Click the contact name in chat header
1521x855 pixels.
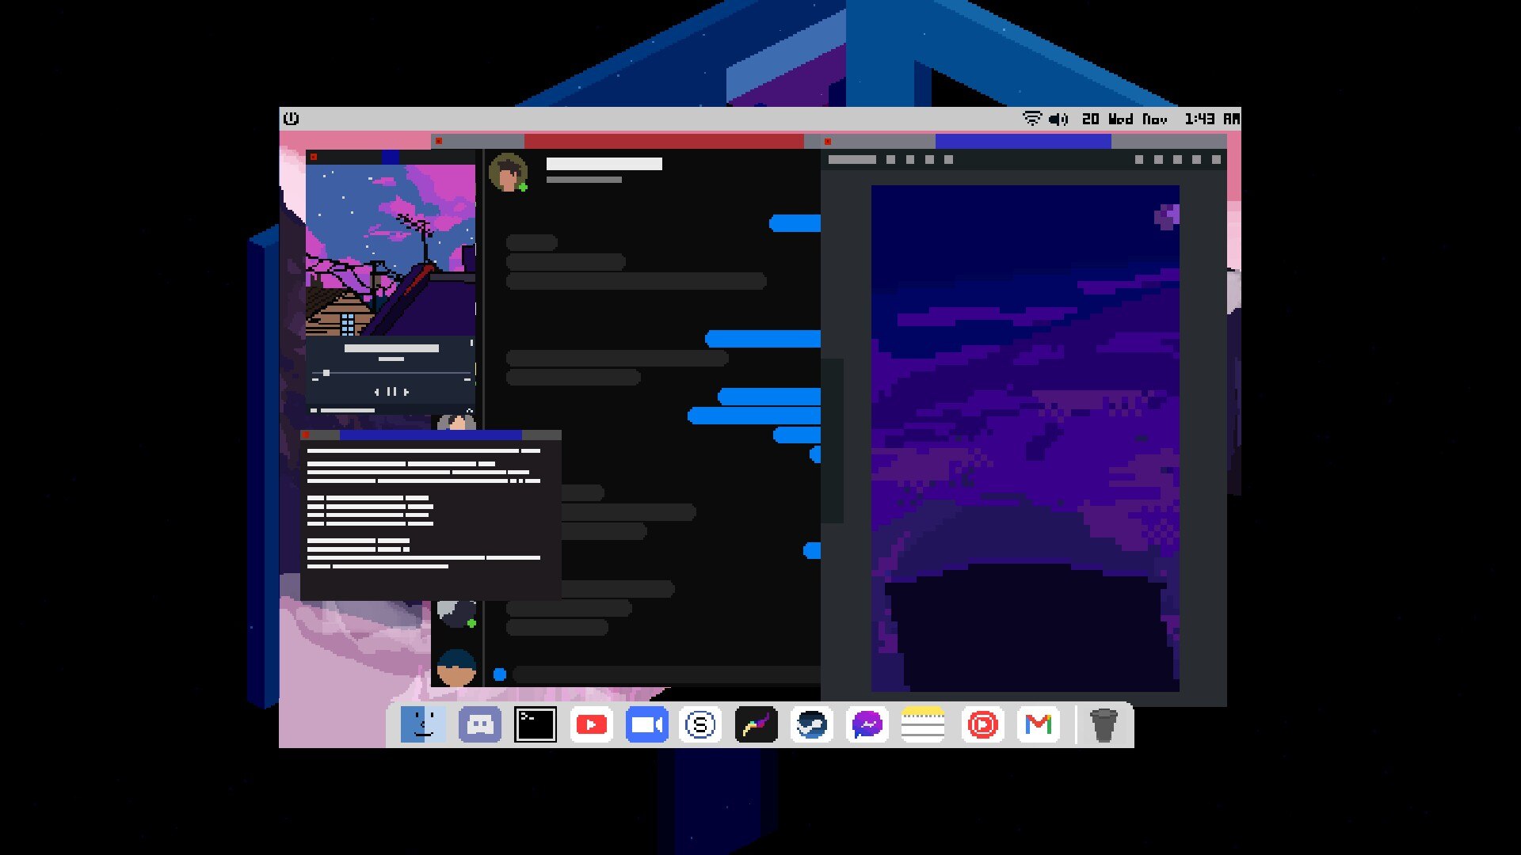pyautogui.click(x=604, y=164)
